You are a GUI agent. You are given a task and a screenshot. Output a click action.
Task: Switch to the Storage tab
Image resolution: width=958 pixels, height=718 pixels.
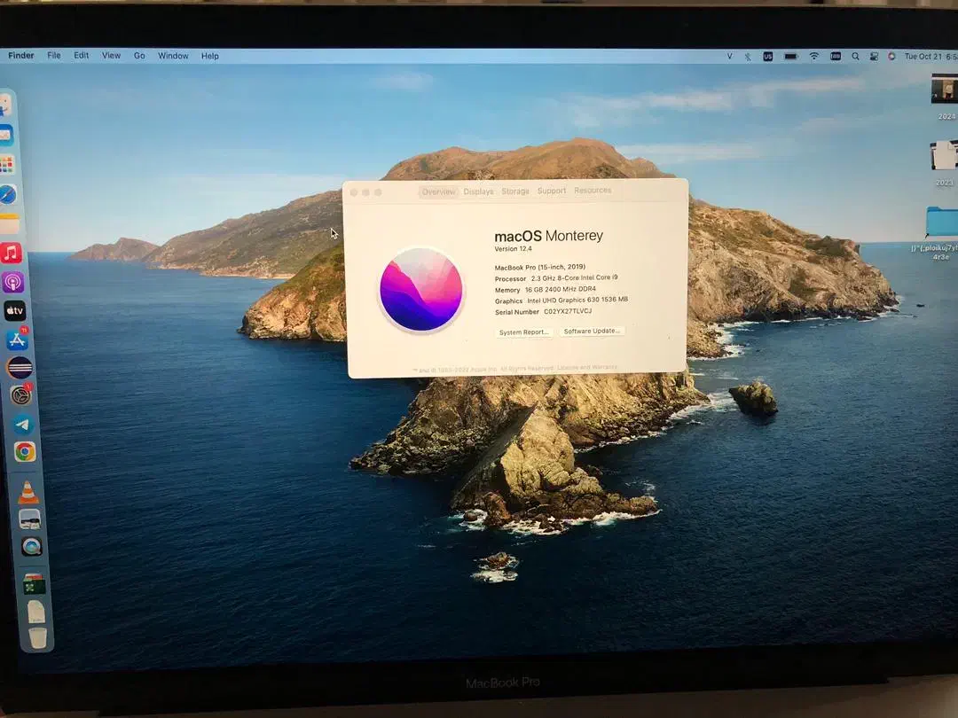[515, 191]
